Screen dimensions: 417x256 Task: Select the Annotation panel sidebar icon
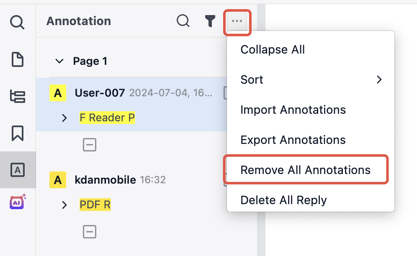click(18, 170)
